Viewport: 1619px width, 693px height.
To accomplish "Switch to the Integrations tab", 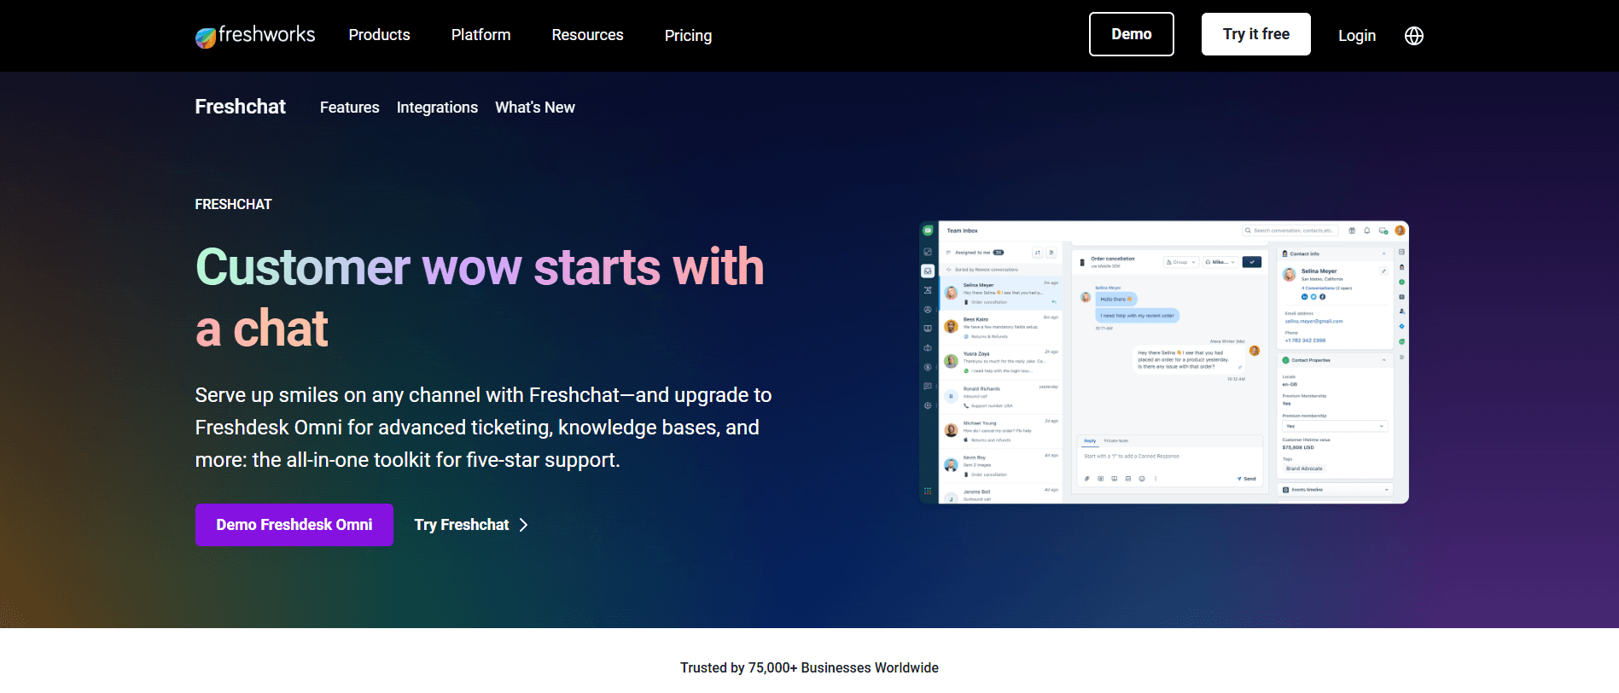I will pos(437,108).
